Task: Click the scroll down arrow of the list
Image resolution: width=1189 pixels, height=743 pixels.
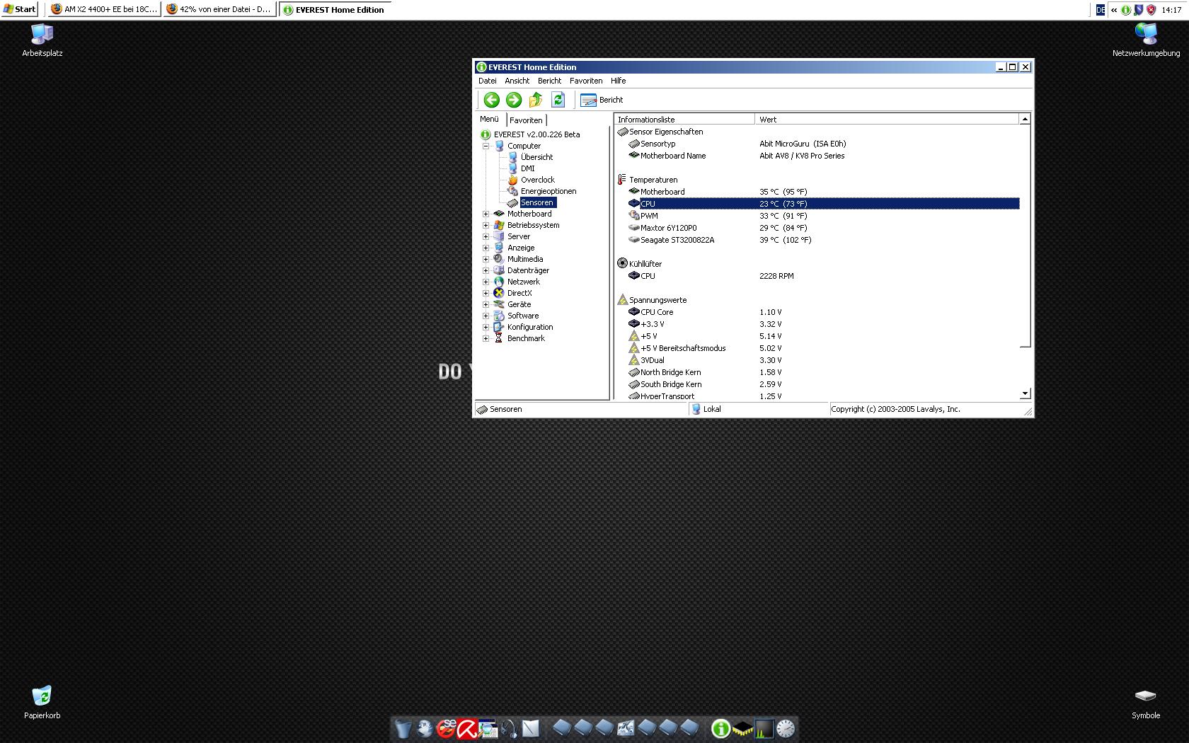Action: (1025, 393)
